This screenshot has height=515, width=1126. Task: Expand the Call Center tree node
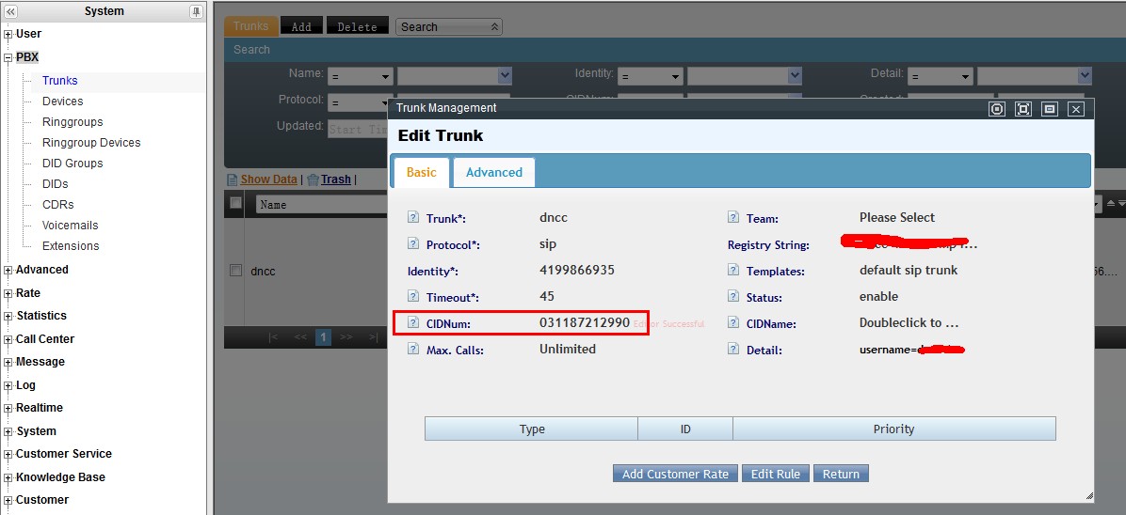pyautogui.click(x=8, y=339)
